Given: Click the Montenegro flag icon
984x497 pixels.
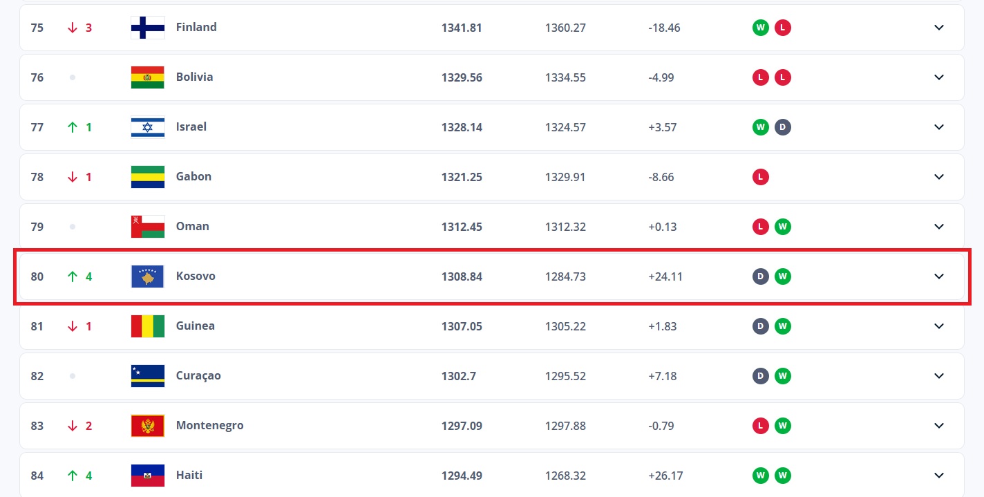Looking at the screenshot, I should [148, 426].
